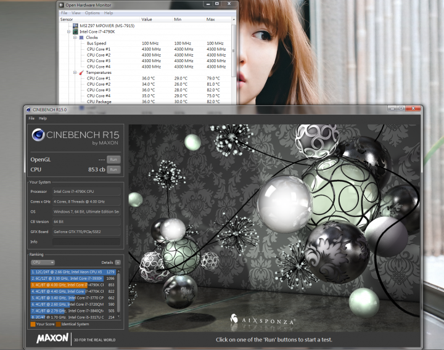This screenshot has width=444, height=350.
Task: Select the CPU Core #4 clock row
Action: click(x=145, y=67)
